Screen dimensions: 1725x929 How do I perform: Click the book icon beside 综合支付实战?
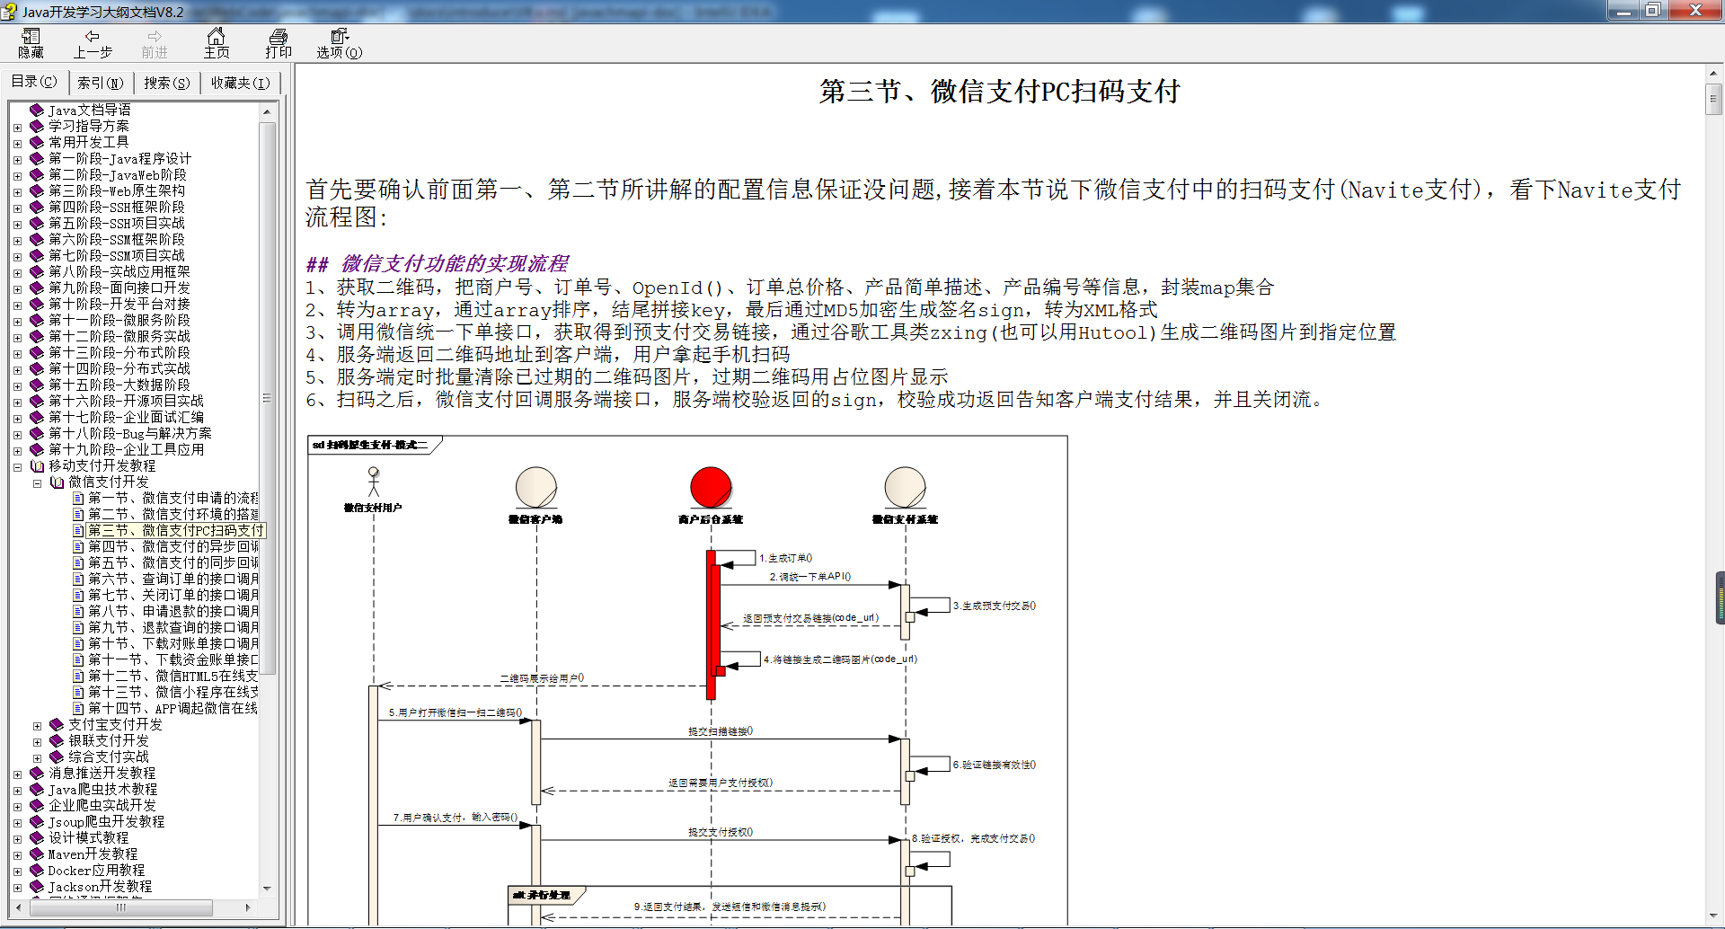pos(57,757)
